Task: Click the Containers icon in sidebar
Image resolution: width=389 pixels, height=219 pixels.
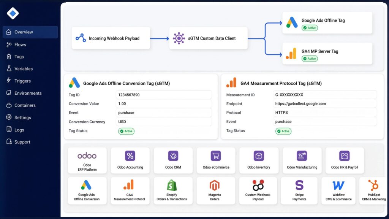Action: pos(9,105)
